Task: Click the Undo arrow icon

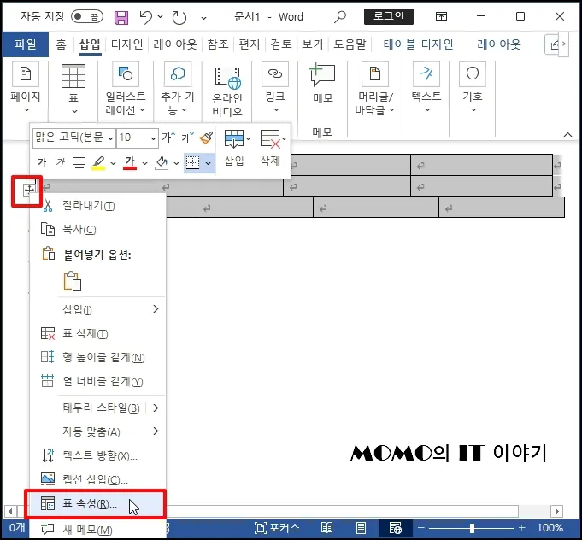Action: click(145, 17)
